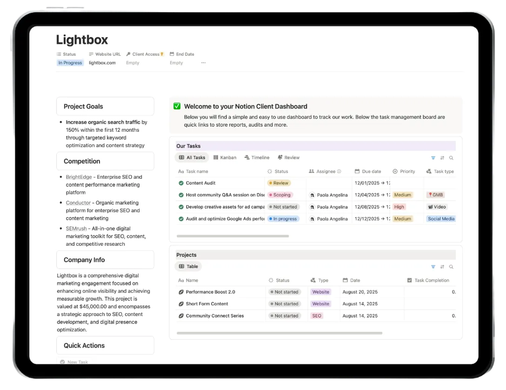
Task: Toggle checkmark for Develop creative assets task
Action: 181,207
